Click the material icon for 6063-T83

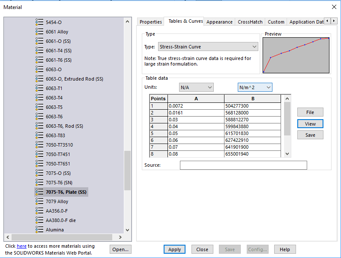point(39,135)
